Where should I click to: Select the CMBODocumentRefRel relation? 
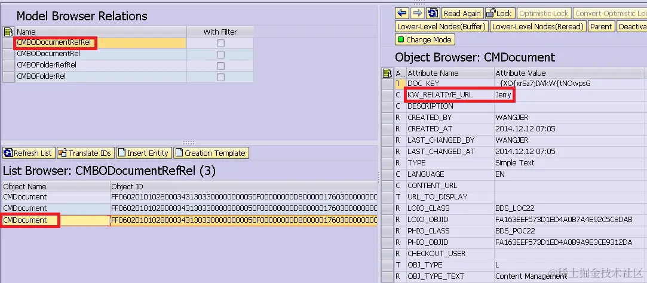(54, 42)
